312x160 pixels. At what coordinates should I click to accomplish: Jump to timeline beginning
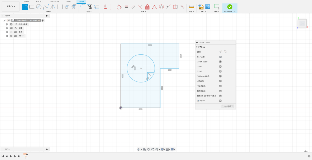point(3,156)
